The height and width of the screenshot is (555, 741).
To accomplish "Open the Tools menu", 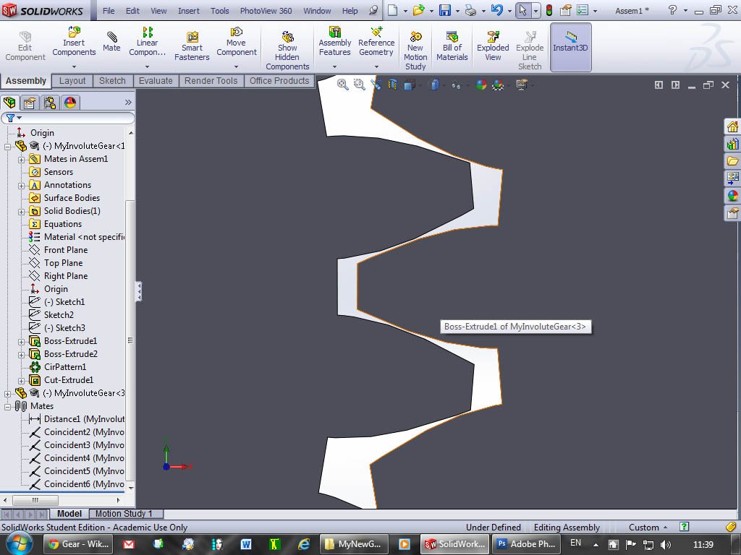I will pyautogui.click(x=220, y=10).
